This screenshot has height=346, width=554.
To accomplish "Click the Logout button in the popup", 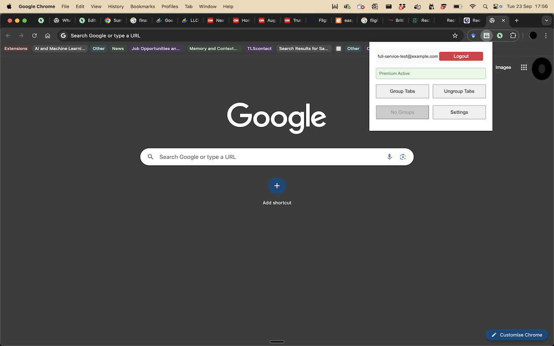I will [461, 56].
